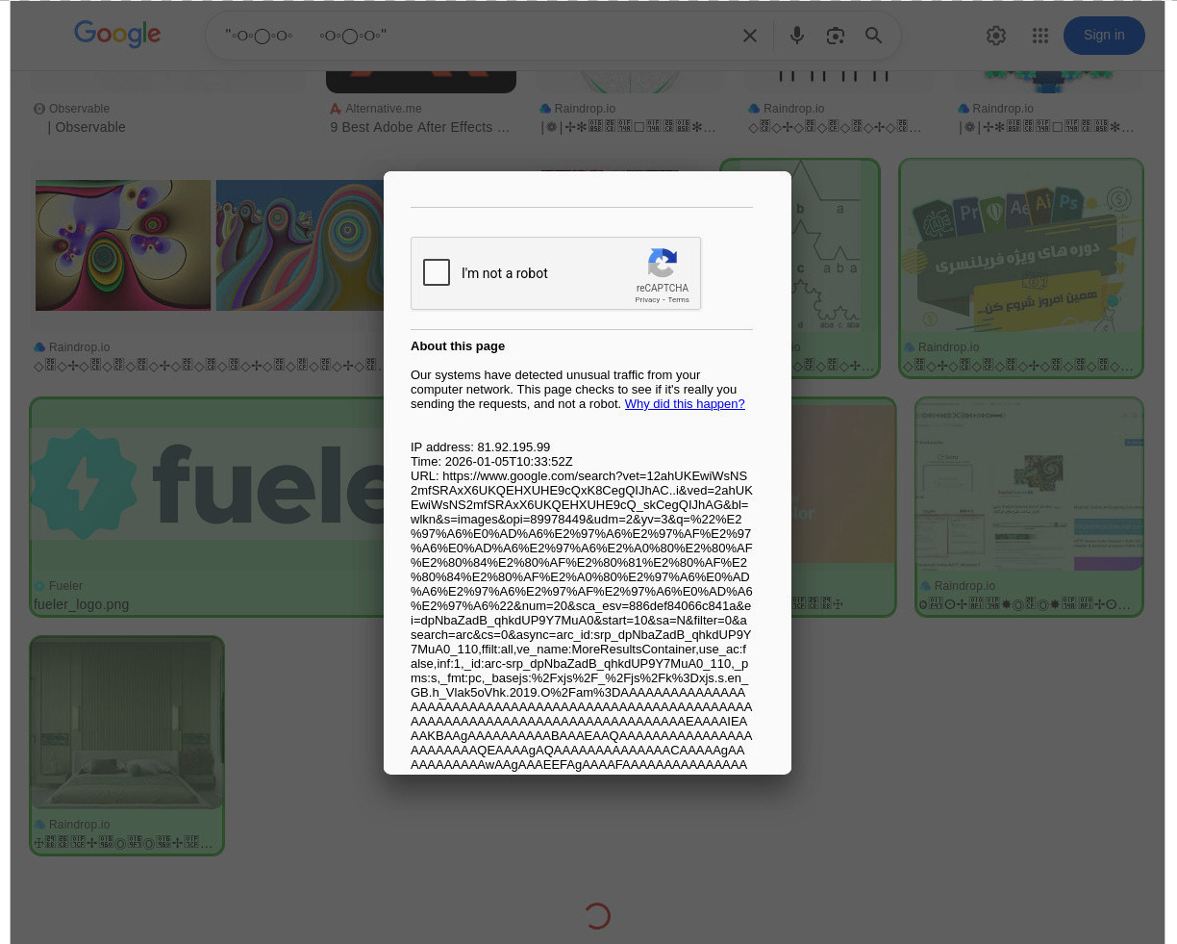Screen dimensions: 1177x944
Task: Click inside the search query field
Action: (x=471, y=36)
